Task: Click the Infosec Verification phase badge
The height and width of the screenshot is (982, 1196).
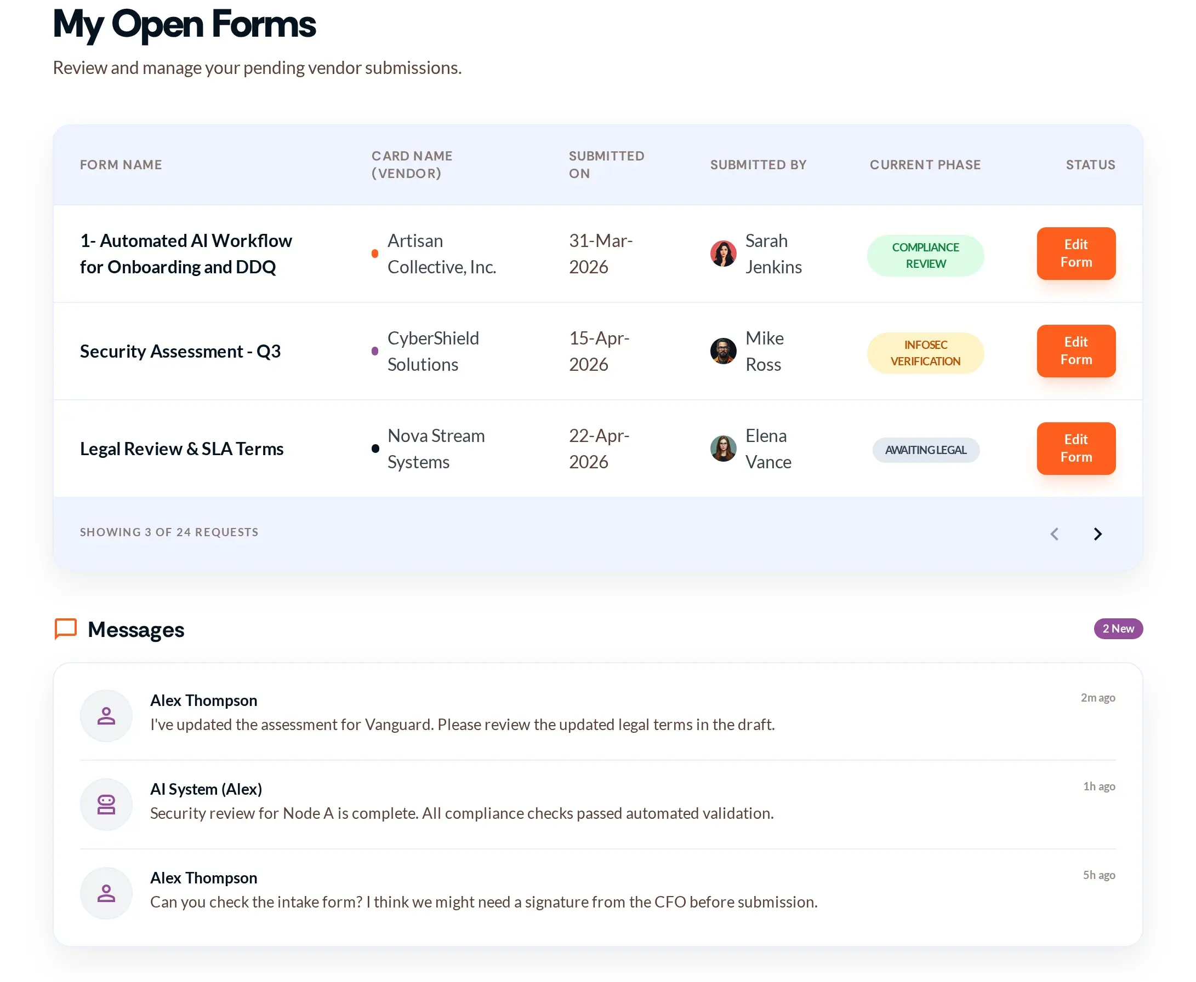Action: tap(925, 353)
